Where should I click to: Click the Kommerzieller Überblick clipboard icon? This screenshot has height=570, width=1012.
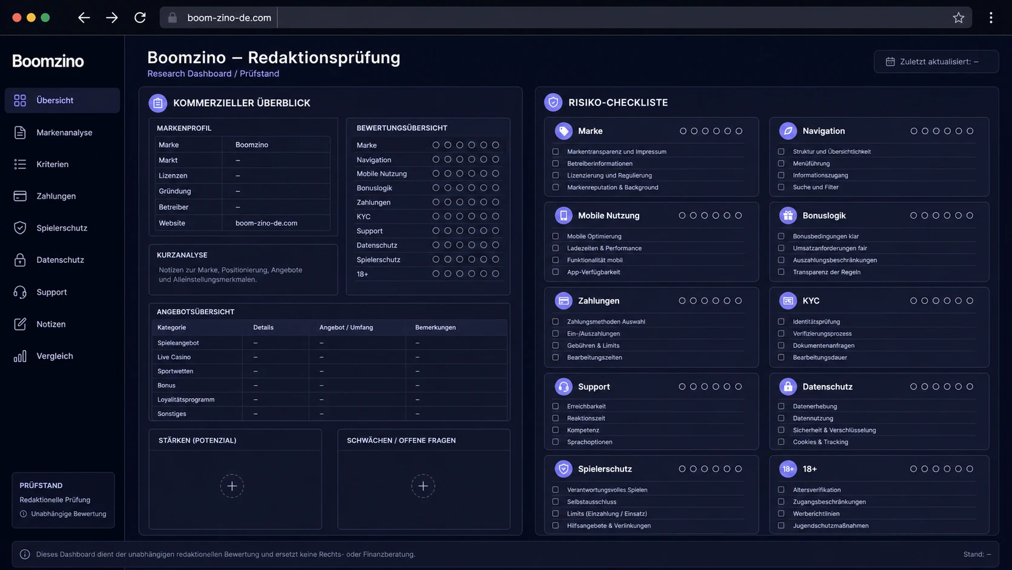coord(158,103)
